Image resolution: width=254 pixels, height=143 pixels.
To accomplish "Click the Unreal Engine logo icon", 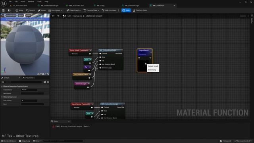I will (x=4, y=4).
